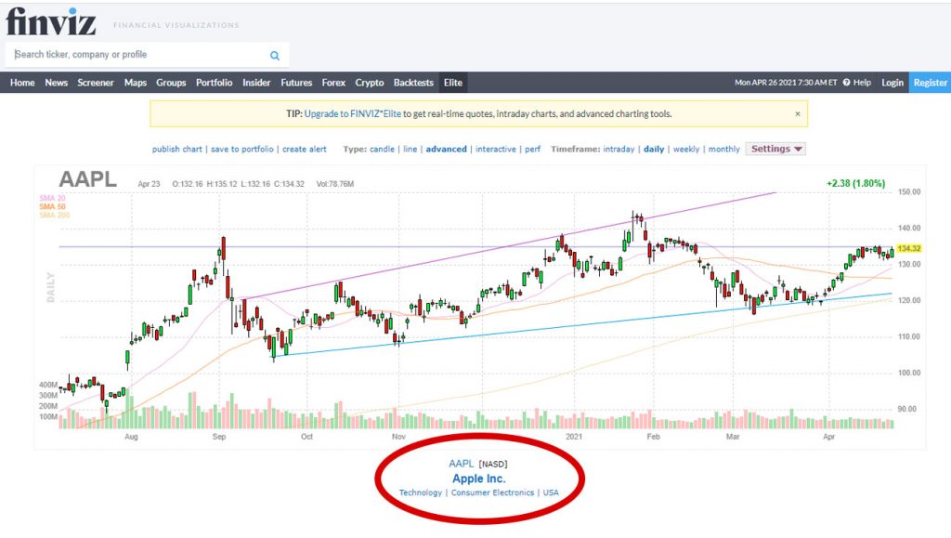Screen dimensions: 951x538
Task: Click the Help link in the nav bar
Action: (862, 83)
